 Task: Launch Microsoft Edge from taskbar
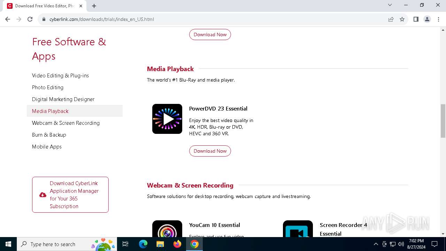coord(143,244)
